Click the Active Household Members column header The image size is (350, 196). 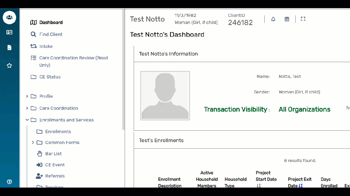[207, 179]
